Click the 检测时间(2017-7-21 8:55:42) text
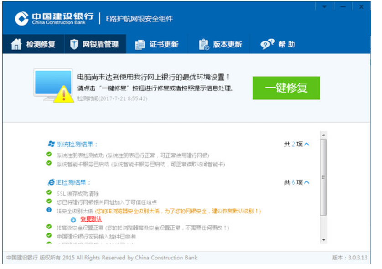The width and height of the screenshot is (382, 269). [x=112, y=98]
